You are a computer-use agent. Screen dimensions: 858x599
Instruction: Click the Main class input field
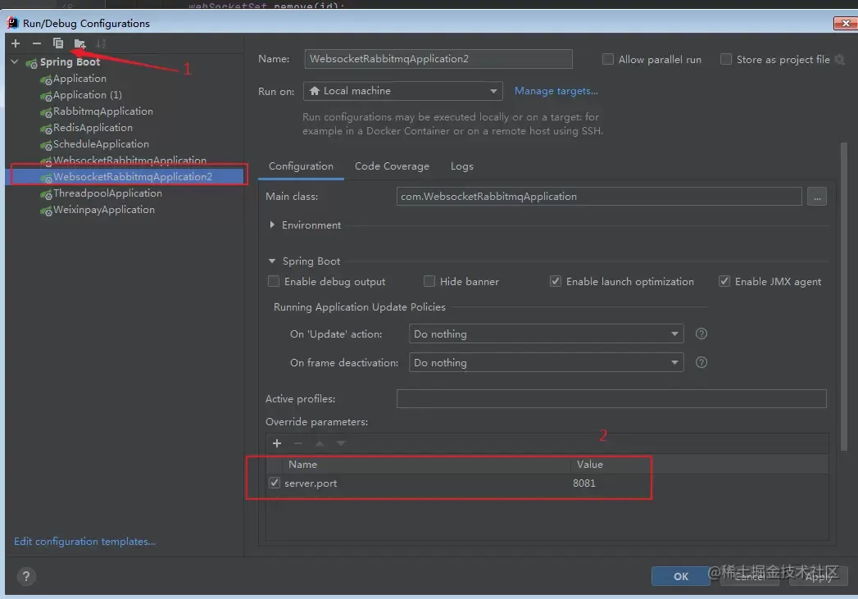coord(599,197)
